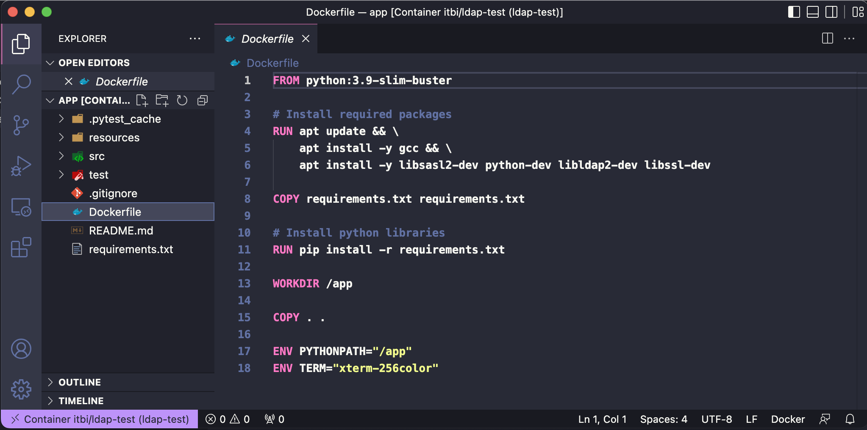Screen dimensions: 867x430
Task: Open Problems via errors and warnings count
Action: 228,419
